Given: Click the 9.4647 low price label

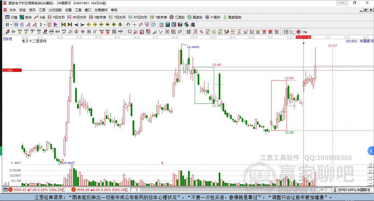Looking at the screenshot, I should point(70,163).
